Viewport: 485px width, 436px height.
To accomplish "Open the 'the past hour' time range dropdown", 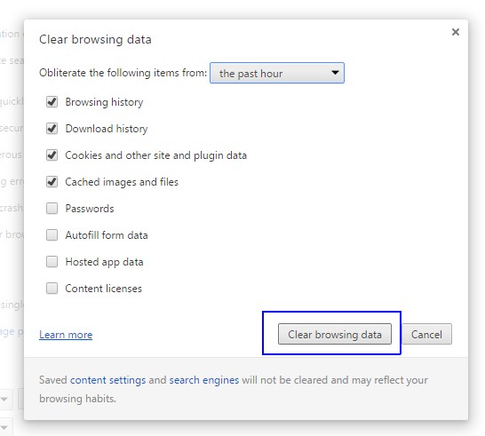I will tap(277, 73).
